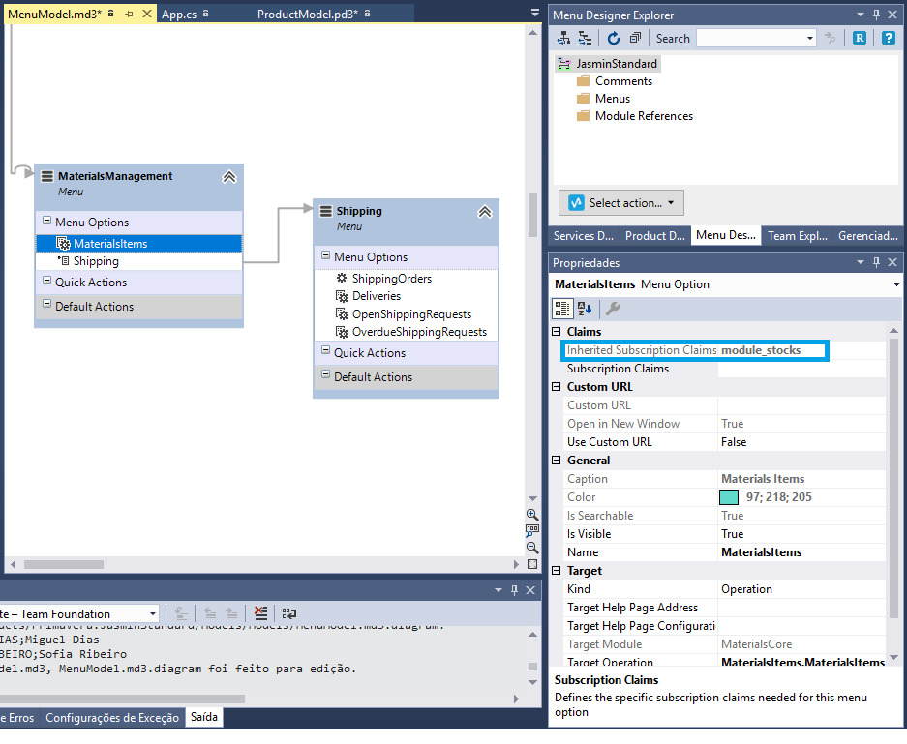
Task: Open the MaterialsItems object selector dropdown
Action: (896, 284)
